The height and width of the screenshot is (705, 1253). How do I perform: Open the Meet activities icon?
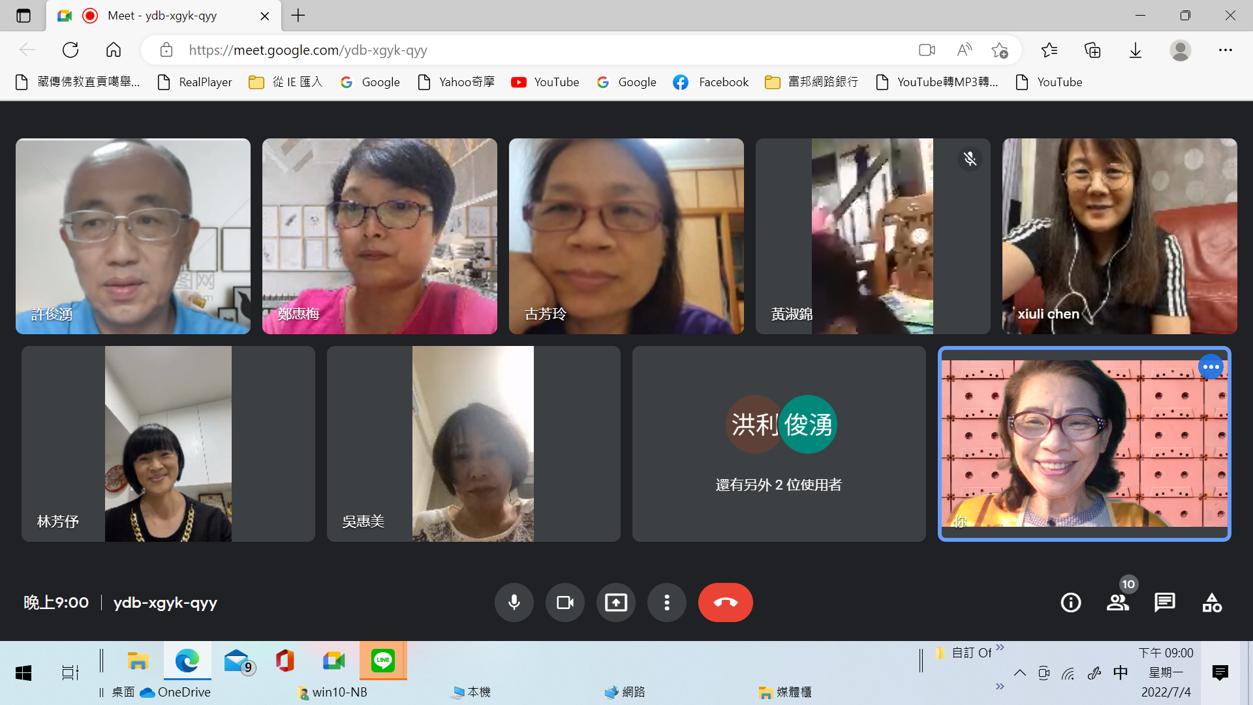[x=1211, y=602]
